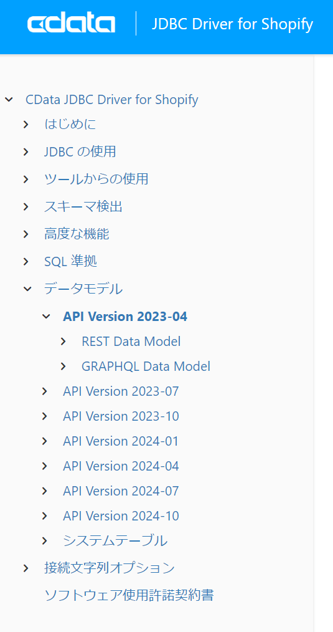Expand the はじめに chevron
This screenshot has height=632, width=333.
click(26, 125)
